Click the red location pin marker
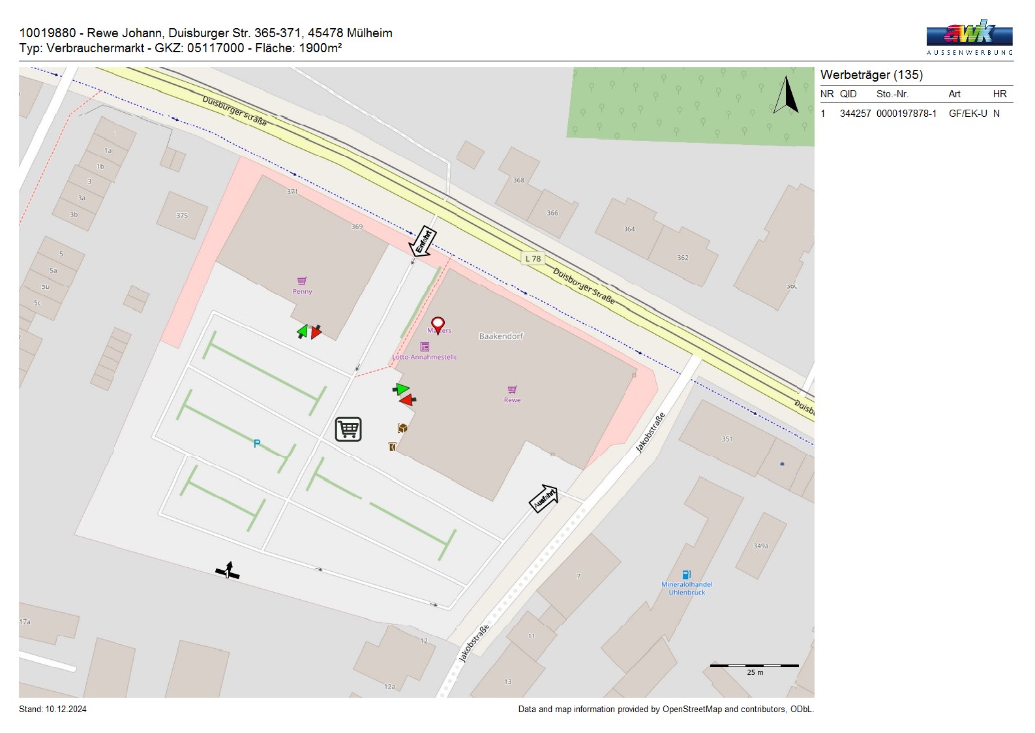1035x733 pixels. pos(438,325)
